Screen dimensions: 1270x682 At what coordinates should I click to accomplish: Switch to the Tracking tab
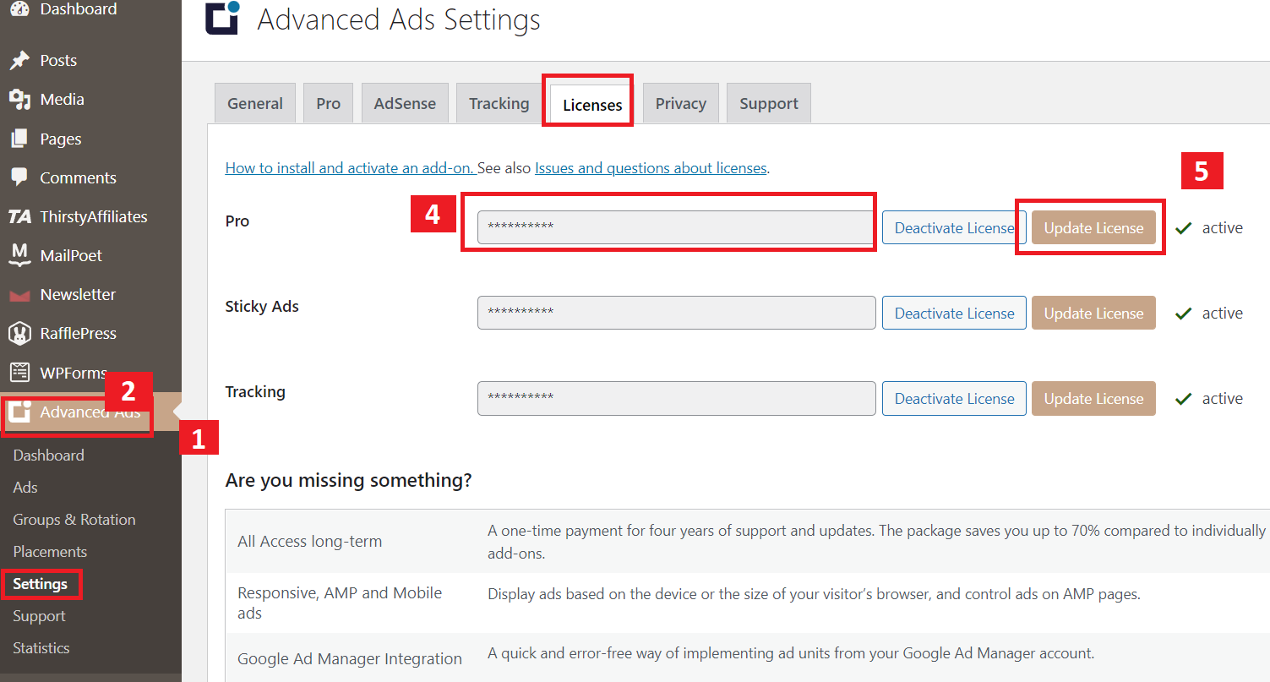click(x=499, y=102)
